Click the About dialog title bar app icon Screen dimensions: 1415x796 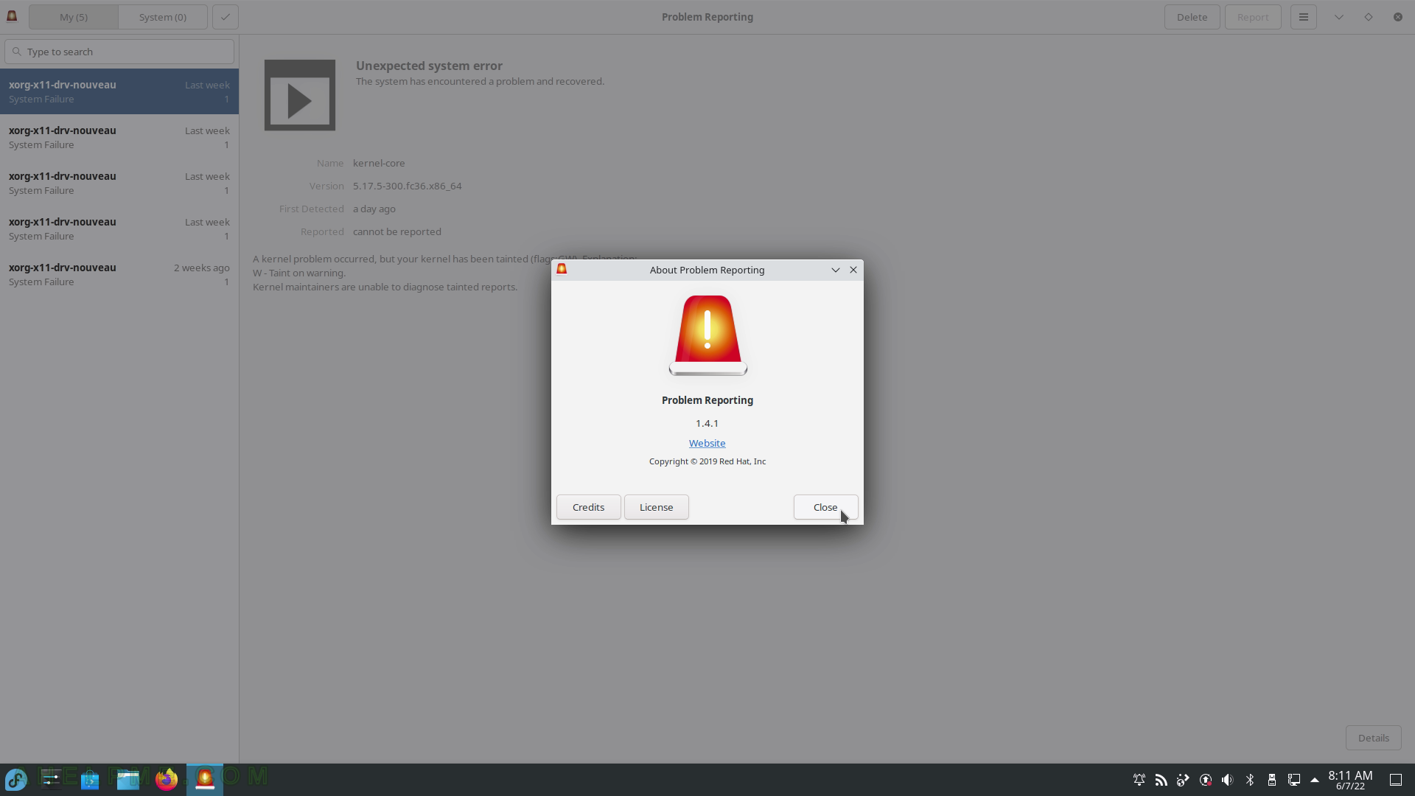point(562,269)
